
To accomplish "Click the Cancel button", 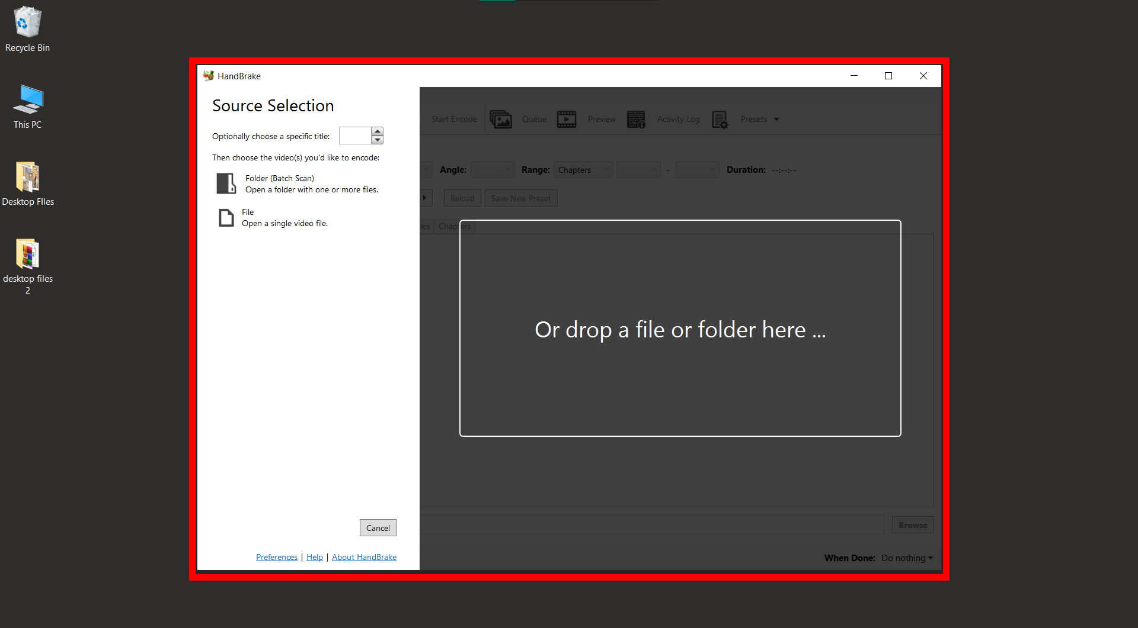I will tap(378, 527).
